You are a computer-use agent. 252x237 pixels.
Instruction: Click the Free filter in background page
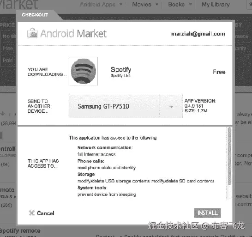pos(8,48)
